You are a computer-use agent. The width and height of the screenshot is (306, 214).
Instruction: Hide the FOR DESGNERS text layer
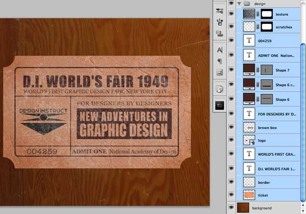pyautogui.click(x=231, y=113)
